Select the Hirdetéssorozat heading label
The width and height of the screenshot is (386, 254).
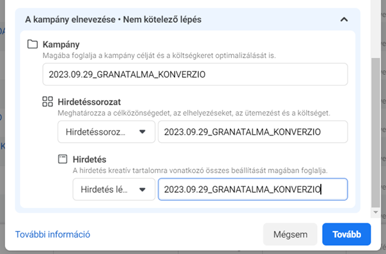coord(89,102)
